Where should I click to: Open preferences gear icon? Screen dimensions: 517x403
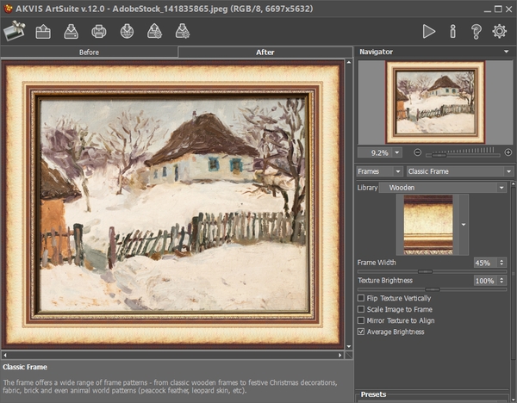500,31
